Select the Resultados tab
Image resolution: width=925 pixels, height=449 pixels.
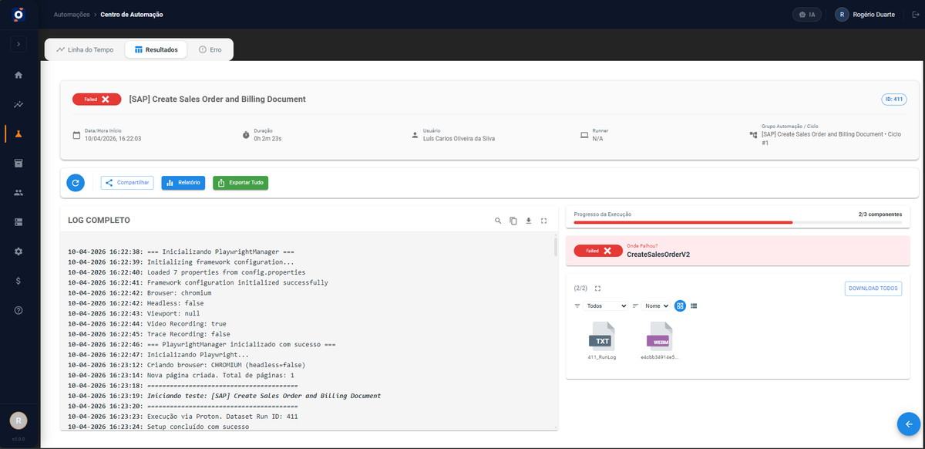tap(156, 49)
